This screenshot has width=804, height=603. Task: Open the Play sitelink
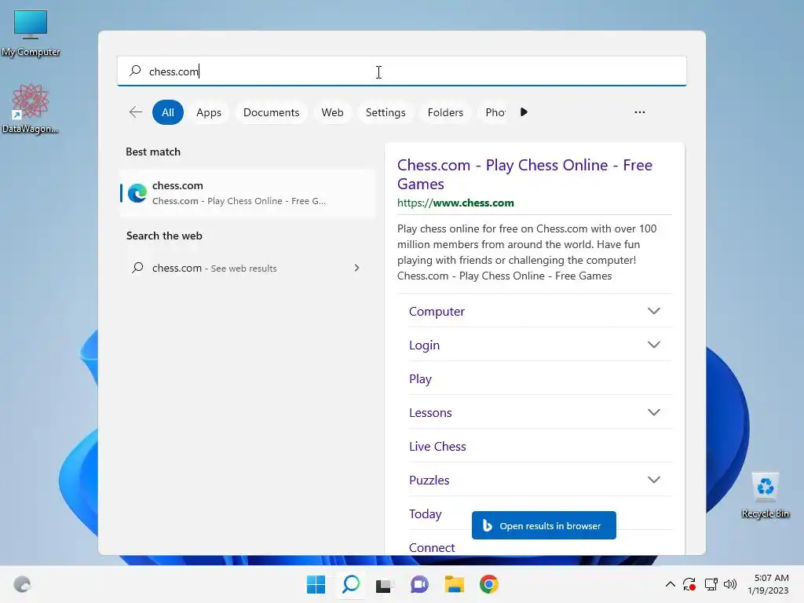[x=420, y=379]
